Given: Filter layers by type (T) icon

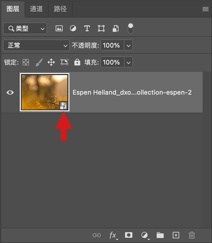Looking at the screenshot, I should coord(87,29).
